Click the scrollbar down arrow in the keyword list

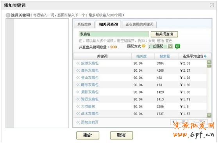tap(209, 115)
